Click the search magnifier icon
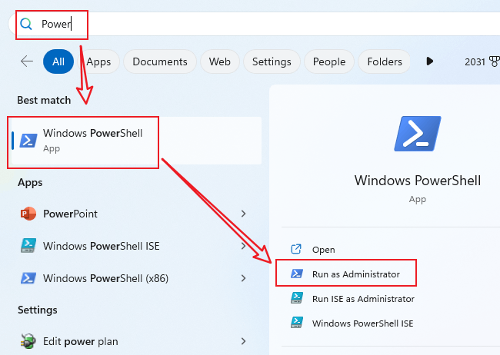This screenshot has height=355, width=500. click(x=26, y=25)
